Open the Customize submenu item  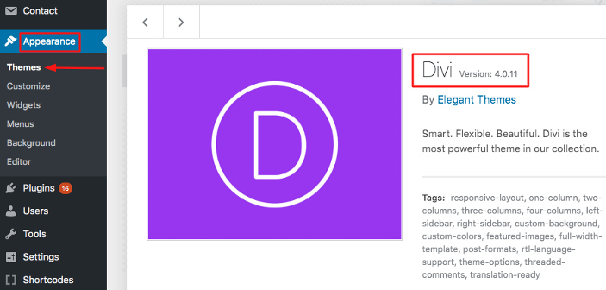[x=28, y=86]
